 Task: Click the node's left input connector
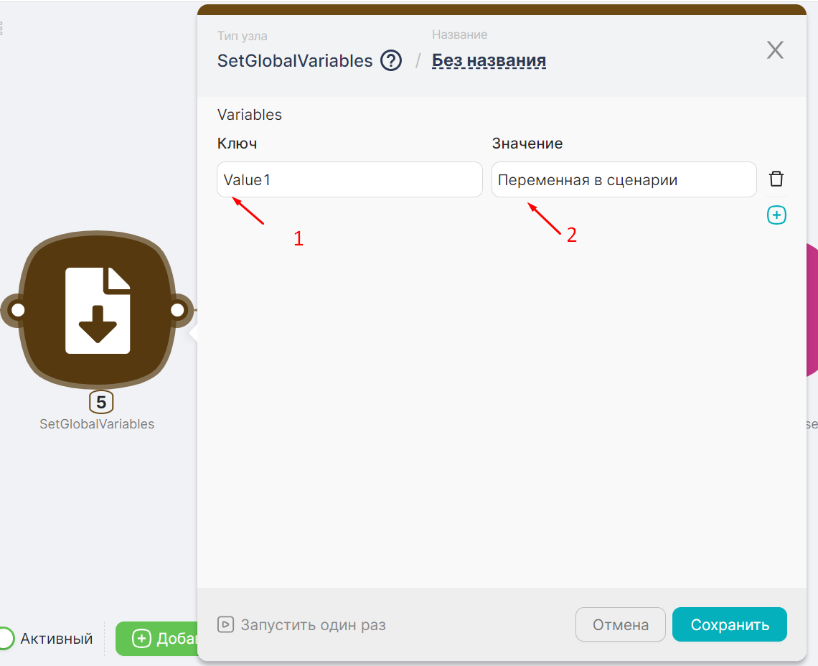18,310
